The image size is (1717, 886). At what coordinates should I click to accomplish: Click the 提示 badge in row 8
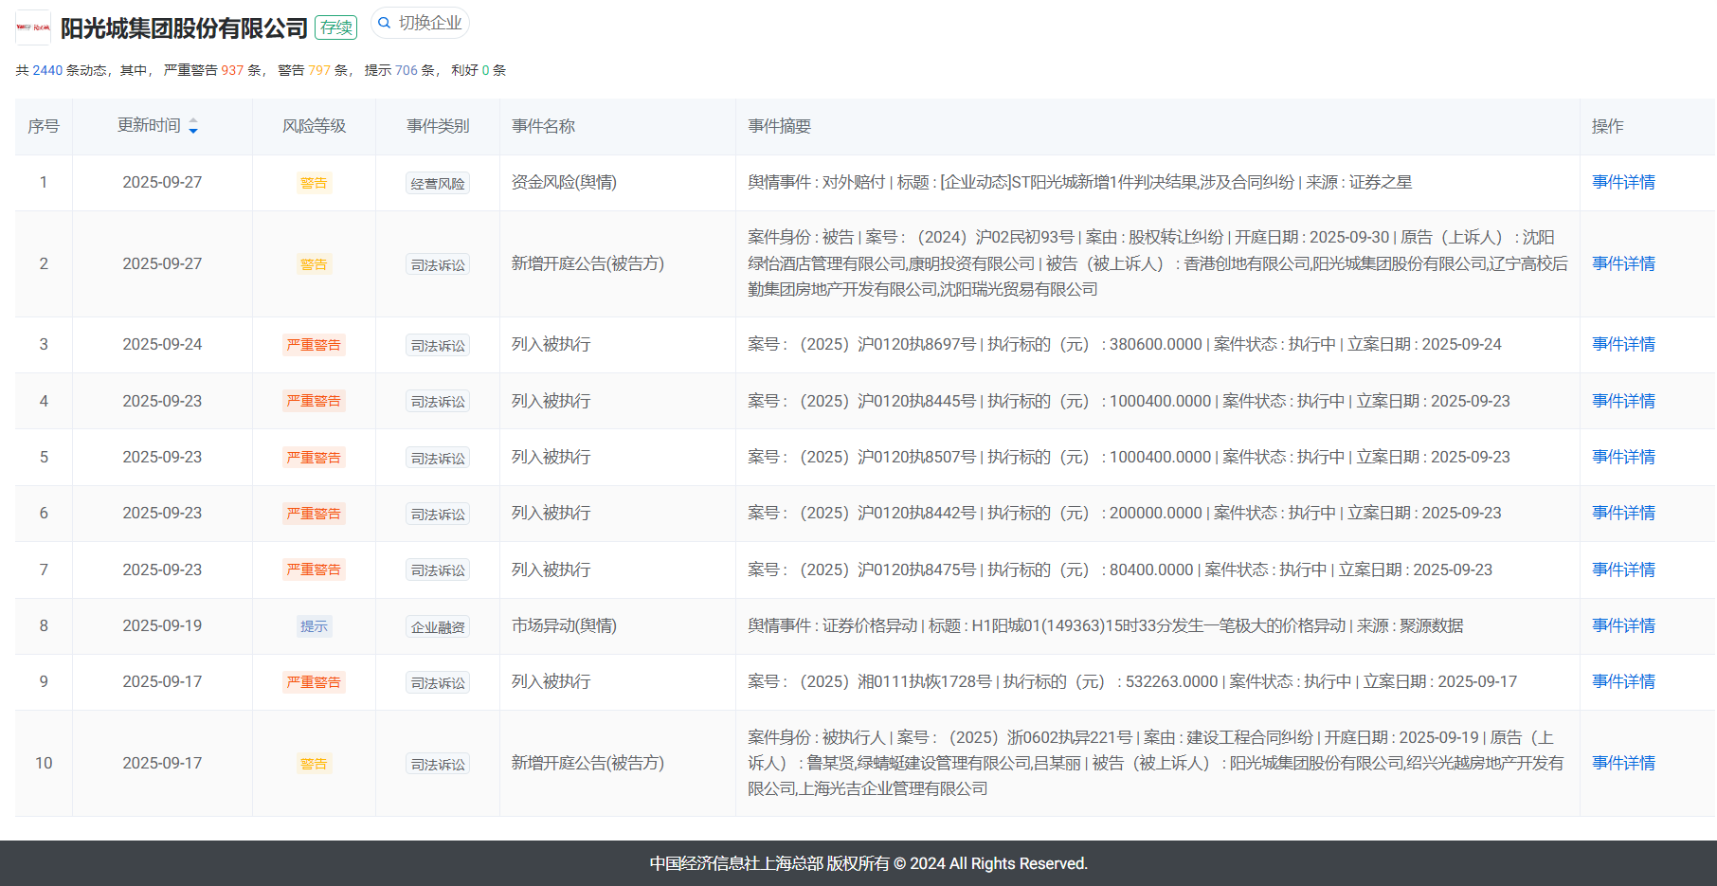point(314,626)
